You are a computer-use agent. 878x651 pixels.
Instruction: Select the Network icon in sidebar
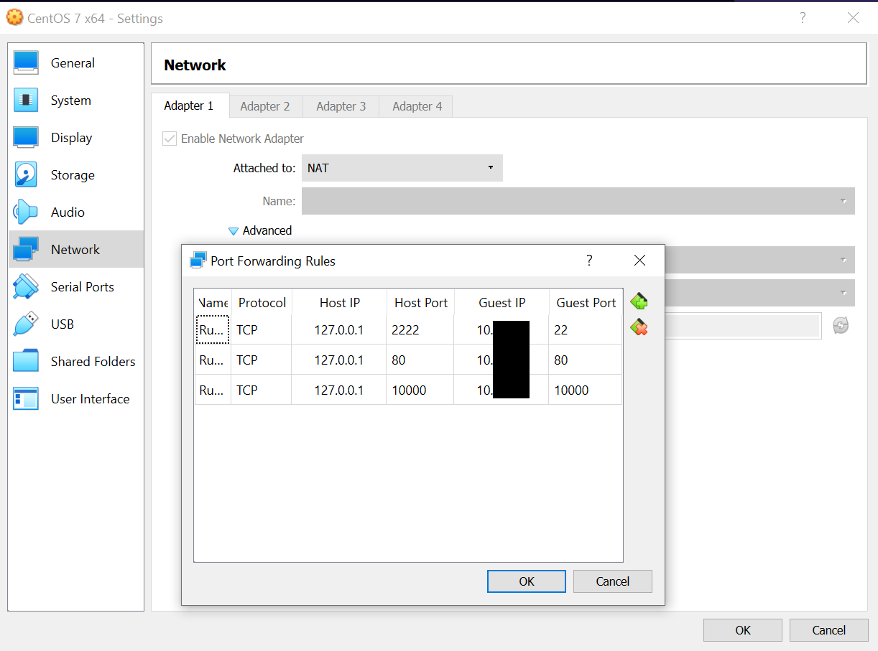[26, 250]
